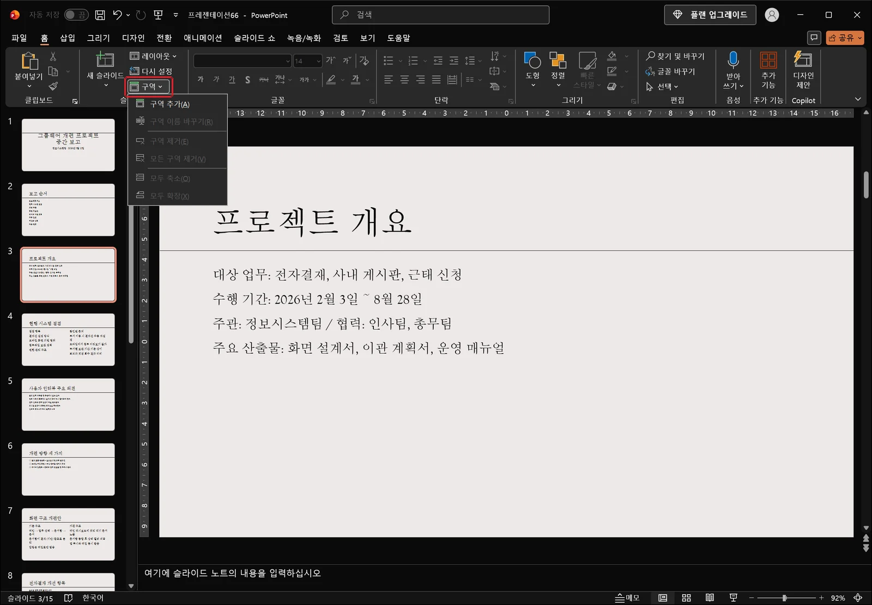Increase list indent level icon
Screen dimensions: 872x605
453,60
